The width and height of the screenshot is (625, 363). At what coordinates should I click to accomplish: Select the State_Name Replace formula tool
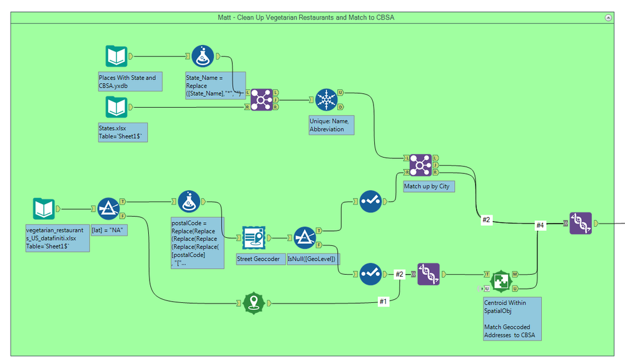(203, 56)
